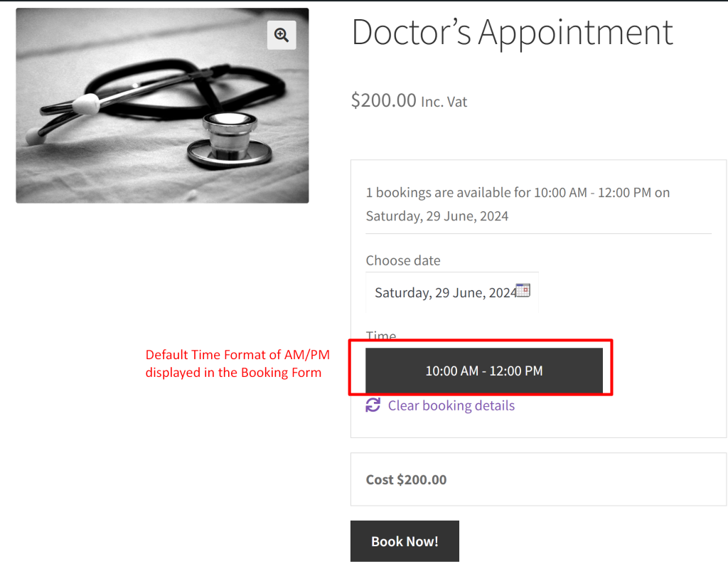Click the refresh icon beside Clear booking details
The height and width of the screenshot is (569, 728).
(x=373, y=405)
